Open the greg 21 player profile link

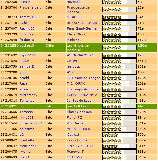25,2
